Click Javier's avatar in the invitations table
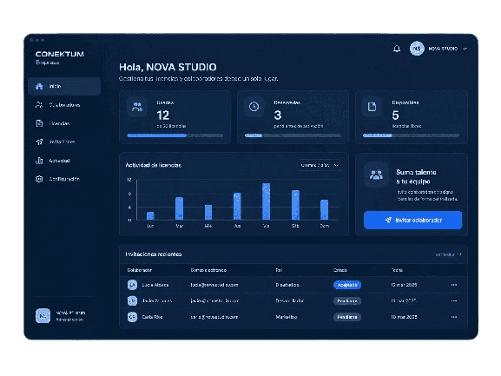The image size is (501, 376). [132, 300]
